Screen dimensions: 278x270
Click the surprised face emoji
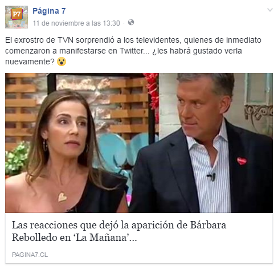pos(62,62)
